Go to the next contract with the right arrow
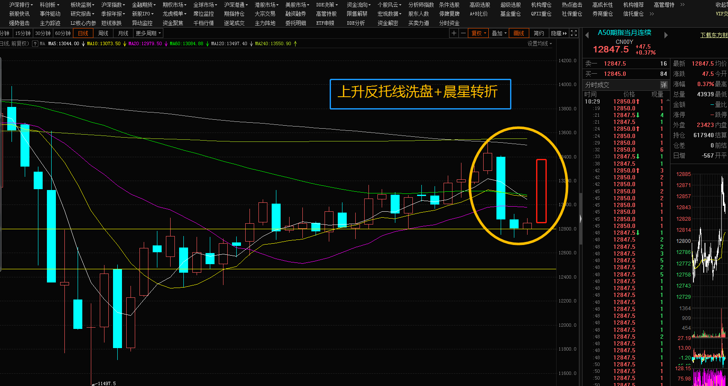Screen dimensions: 728x386 point(666,35)
